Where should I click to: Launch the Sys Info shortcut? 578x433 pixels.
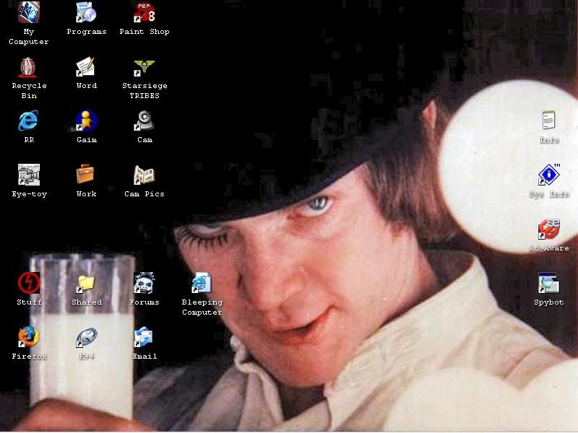[x=549, y=175]
